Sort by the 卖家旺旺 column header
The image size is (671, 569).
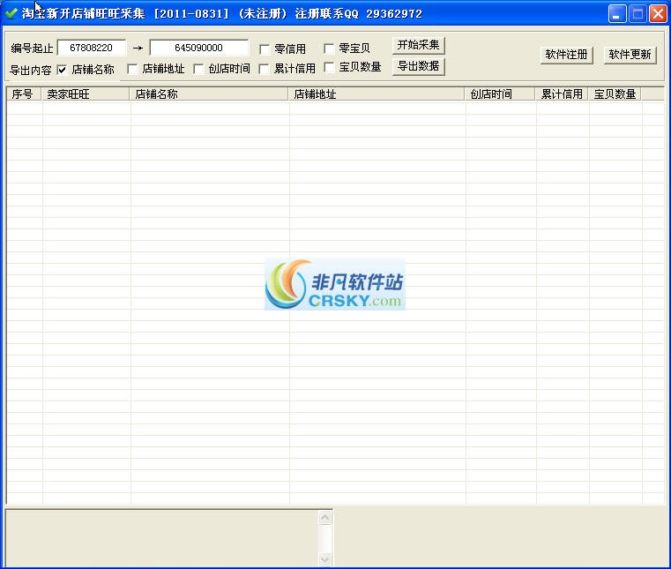coord(86,94)
